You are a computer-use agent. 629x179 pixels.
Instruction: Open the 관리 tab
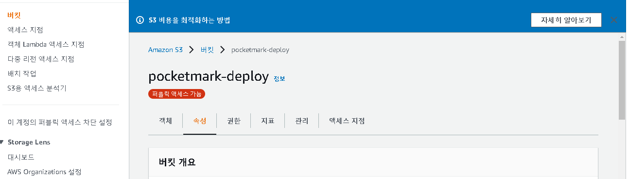[302, 121]
